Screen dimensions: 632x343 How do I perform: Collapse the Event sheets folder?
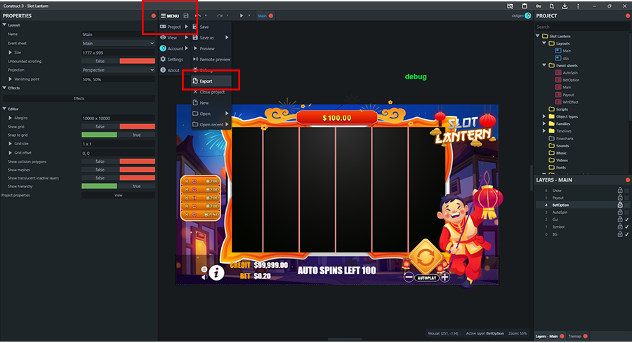(544, 65)
